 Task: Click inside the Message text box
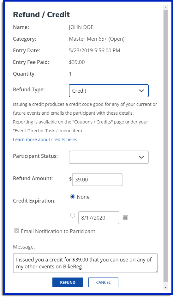[x=85, y=263]
